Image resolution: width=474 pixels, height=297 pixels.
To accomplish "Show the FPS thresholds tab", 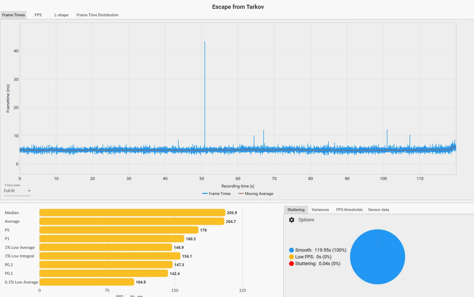I will (349, 210).
